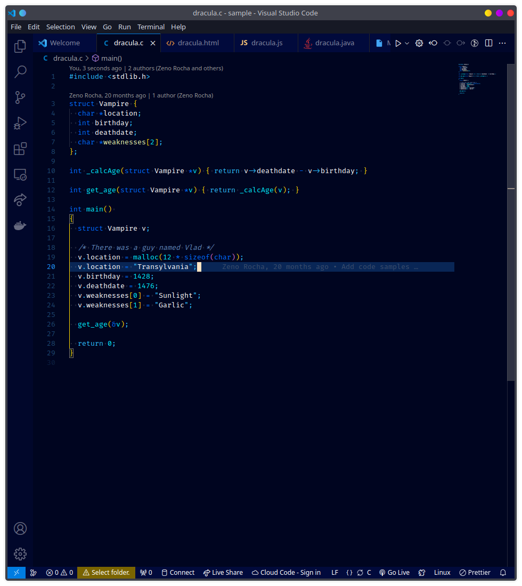Click the antenna ports indicator showing 0
This screenshot has width=522, height=586.
[x=146, y=573]
